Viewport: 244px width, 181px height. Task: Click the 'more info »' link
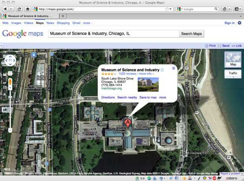pyautogui.click(x=146, y=74)
